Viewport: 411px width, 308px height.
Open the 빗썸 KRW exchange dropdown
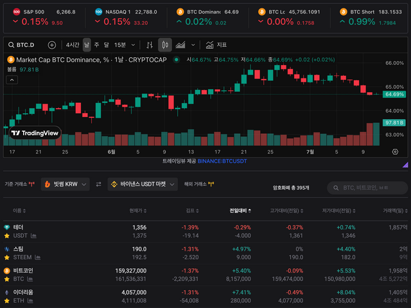point(66,184)
